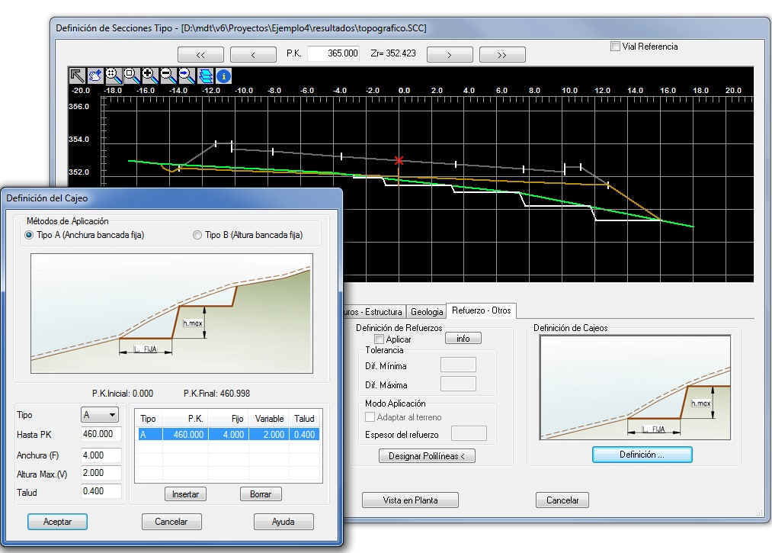Zoom in with the plus magnifier

[x=150, y=76]
